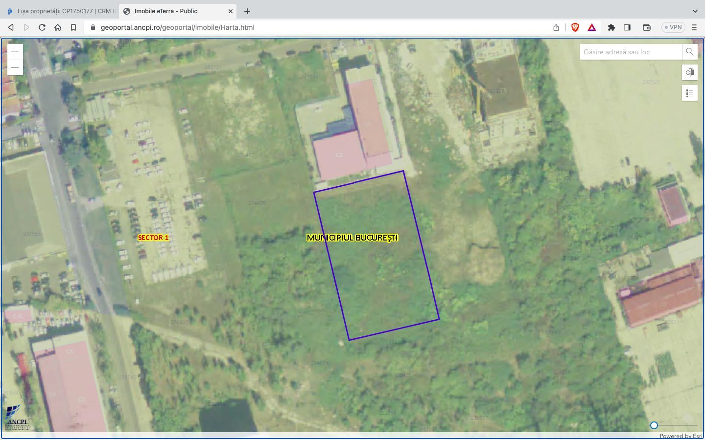The width and height of the screenshot is (705, 440).
Task: Focus the Găsire adresă sau loc field
Action: [631, 52]
